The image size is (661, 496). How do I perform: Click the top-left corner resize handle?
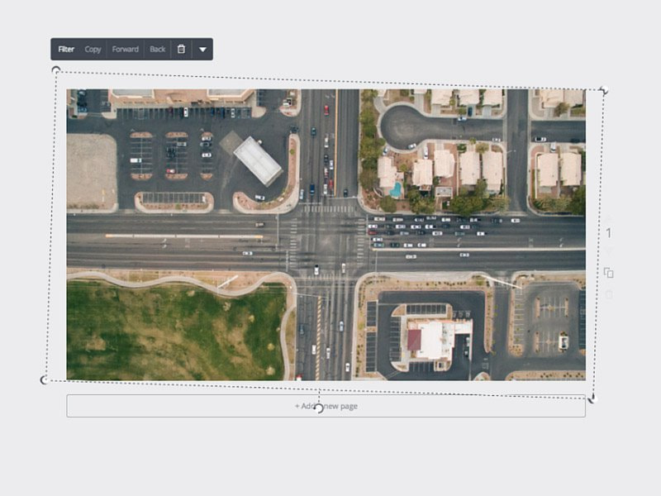[x=56, y=71]
